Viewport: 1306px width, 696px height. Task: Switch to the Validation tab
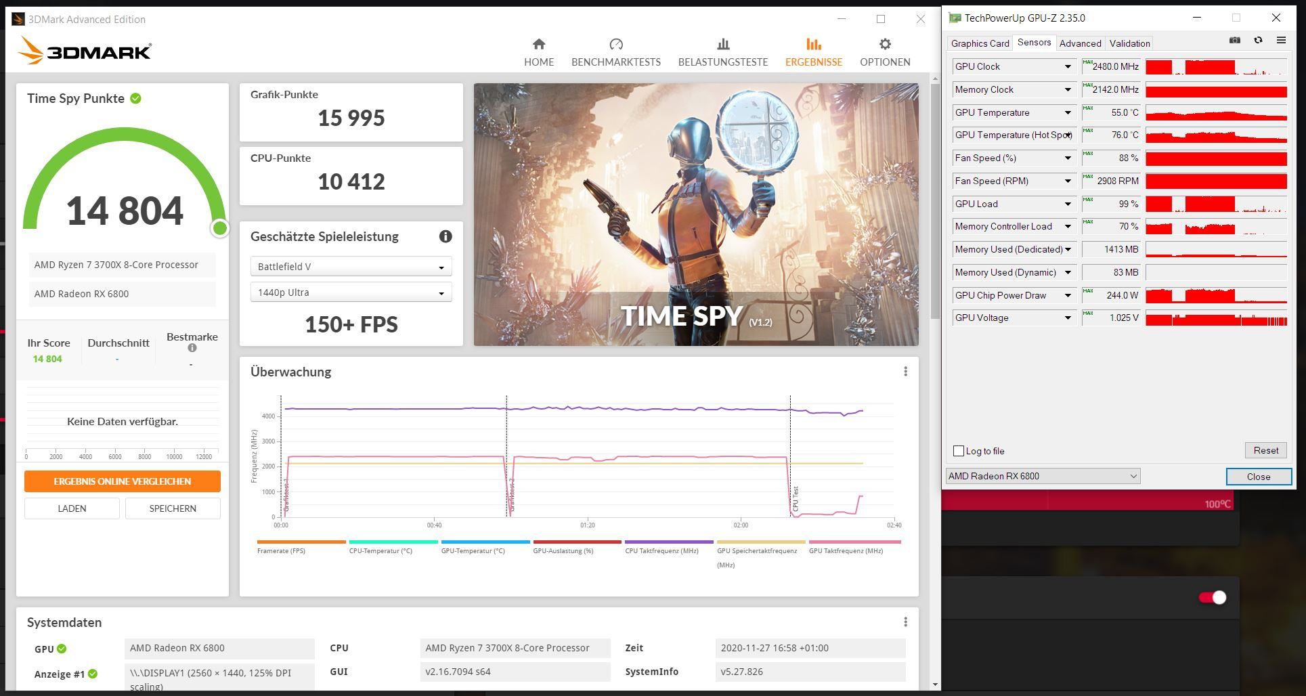(1129, 43)
